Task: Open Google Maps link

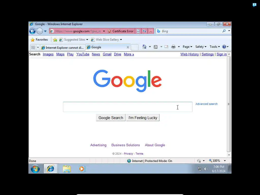Action: point(60,54)
